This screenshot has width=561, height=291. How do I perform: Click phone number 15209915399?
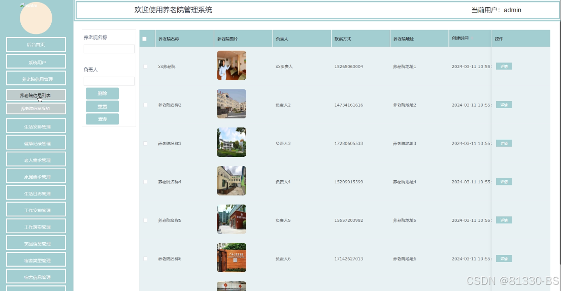click(348, 182)
